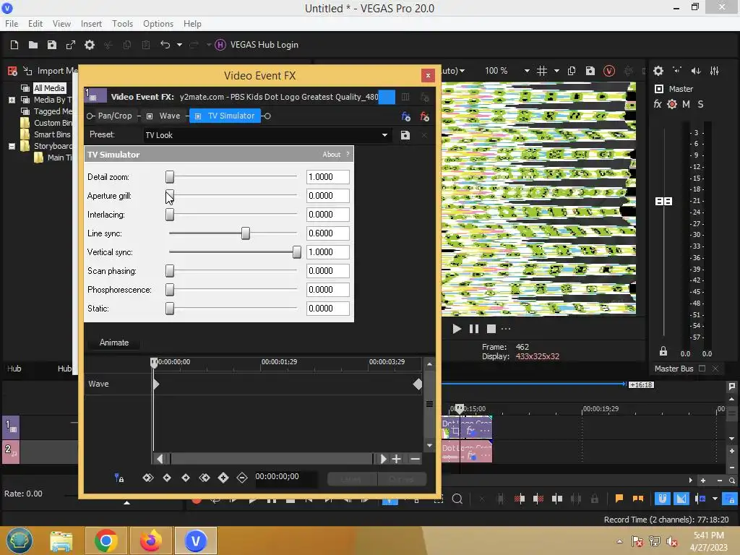Click the Master automation settings icon
740x555 pixels.
pos(672,104)
